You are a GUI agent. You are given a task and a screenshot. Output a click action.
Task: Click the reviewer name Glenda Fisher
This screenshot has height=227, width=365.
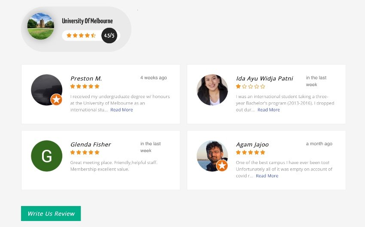[91, 144]
